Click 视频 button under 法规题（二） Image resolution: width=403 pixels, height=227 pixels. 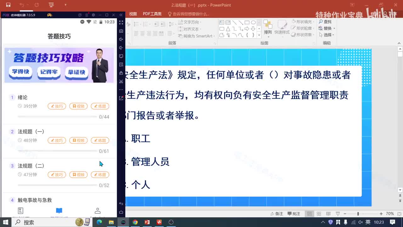click(78, 175)
